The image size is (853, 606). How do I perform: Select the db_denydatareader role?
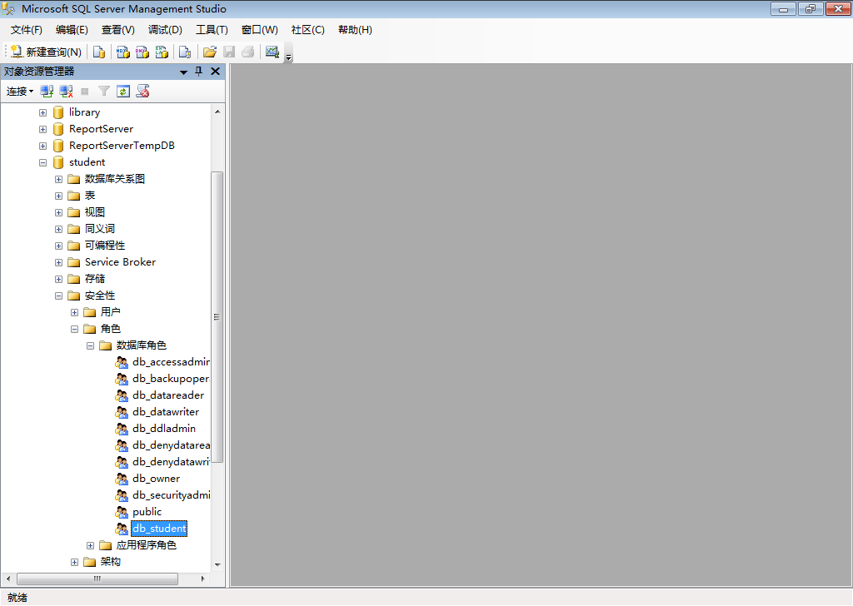point(171,445)
